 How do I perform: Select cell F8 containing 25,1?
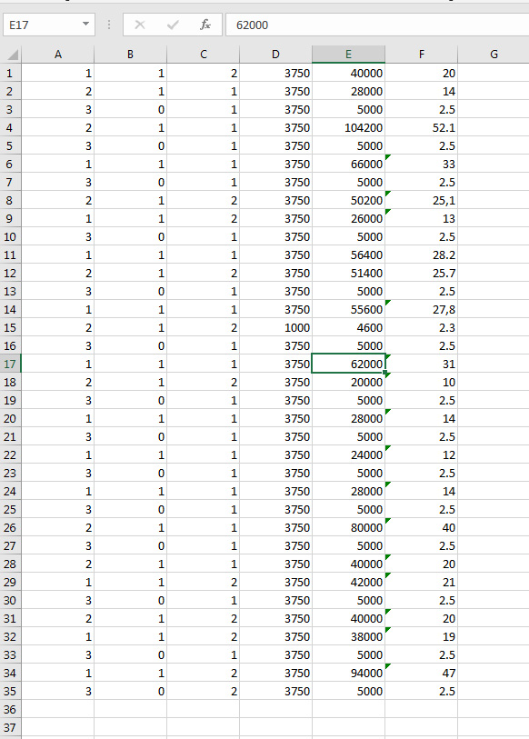tap(421, 200)
